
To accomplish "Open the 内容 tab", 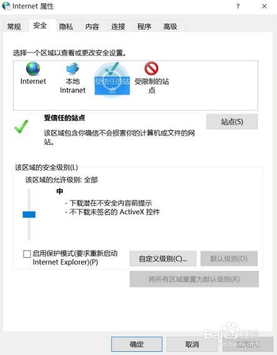I will [92, 27].
